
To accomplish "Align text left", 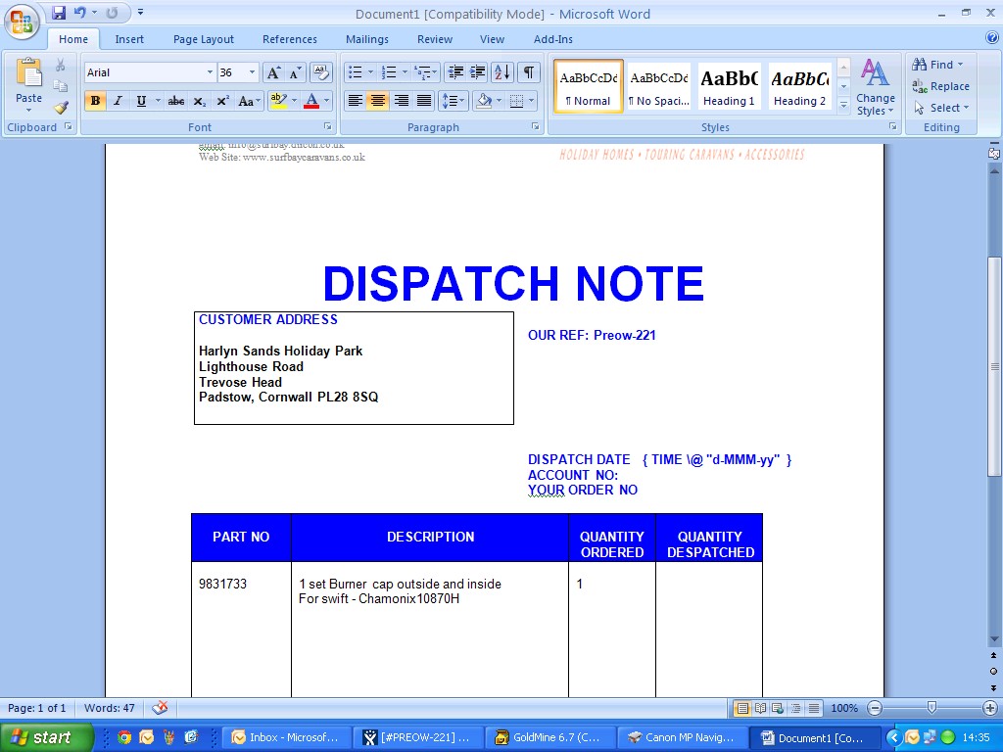I will click(x=355, y=101).
